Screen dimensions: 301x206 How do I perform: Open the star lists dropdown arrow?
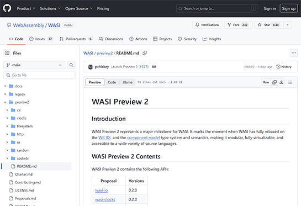tap(288, 25)
